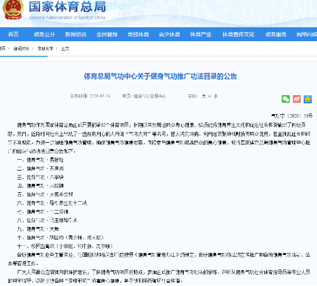The width and height of the screenshot is (317, 286).
Task: Select small font size 小
Action: [216, 96]
